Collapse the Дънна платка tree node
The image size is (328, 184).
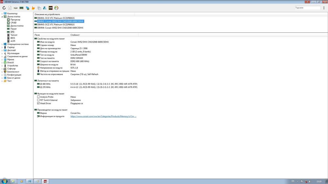[x=2, y=16]
